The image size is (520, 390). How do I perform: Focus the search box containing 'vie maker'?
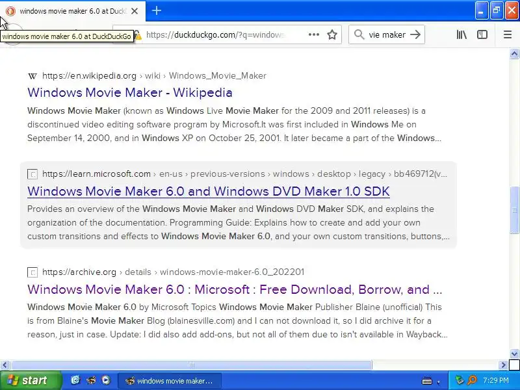tap(387, 34)
